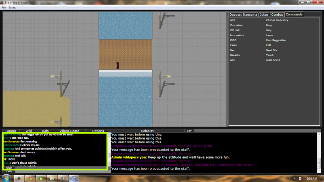Click the Post Suggestion command
This screenshot has width=324, height=182.
coord(276,40)
